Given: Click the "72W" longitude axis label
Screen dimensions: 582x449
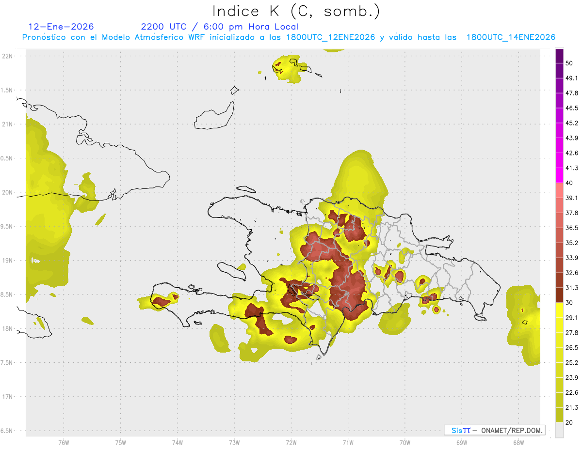Looking at the screenshot, I should (x=291, y=443).
